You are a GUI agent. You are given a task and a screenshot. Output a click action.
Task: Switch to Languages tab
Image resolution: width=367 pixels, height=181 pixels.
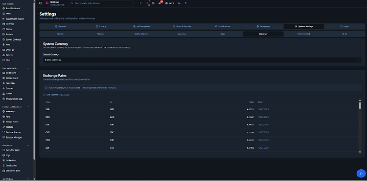tap(263, 26)
